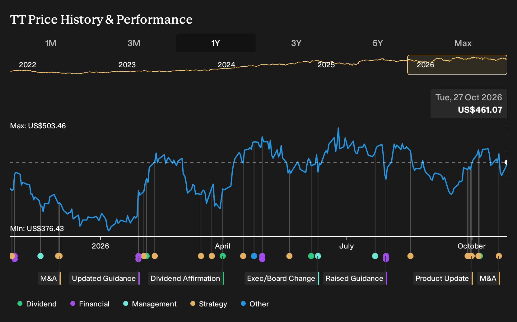Open the Raised Guidance event label
517x322 pixels.
355,278
